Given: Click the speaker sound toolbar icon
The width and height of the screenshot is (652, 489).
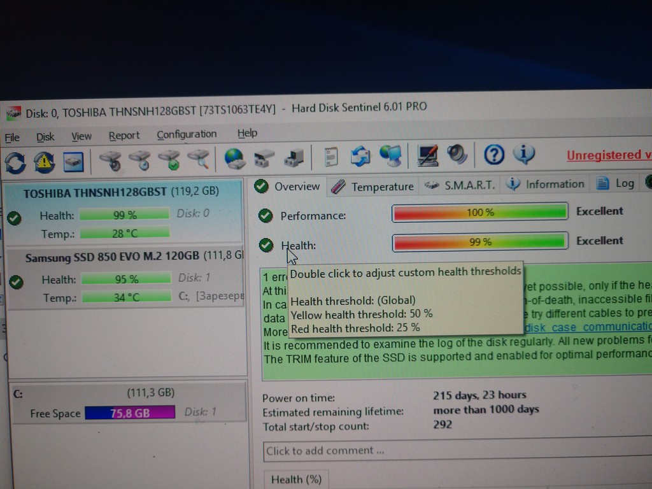Looking at the screenshot, I should [x=457, y=155].
